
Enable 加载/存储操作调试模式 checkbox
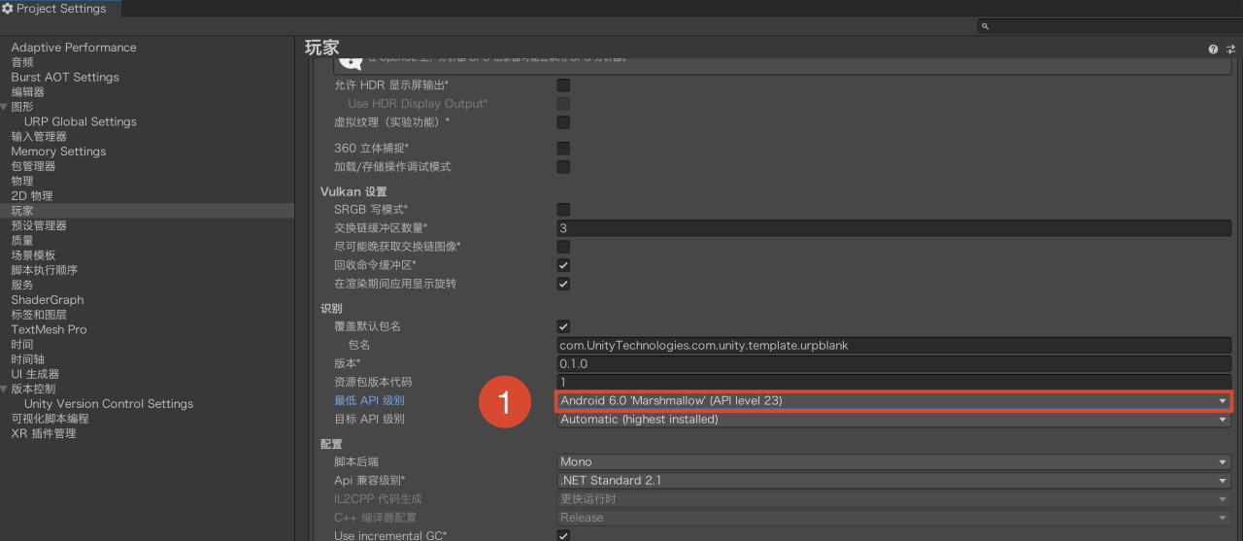click(x=563, y=167)
